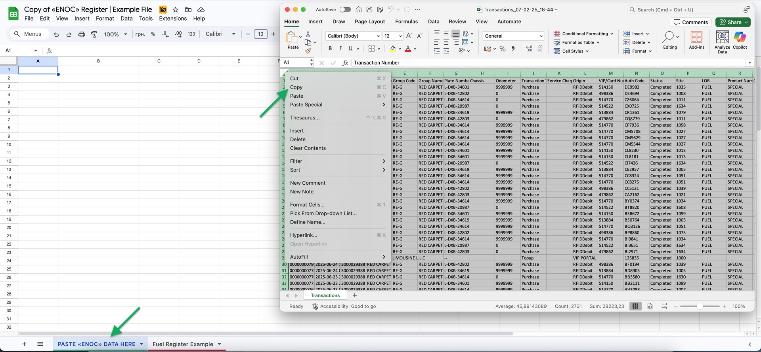Click the Excel Decrease Indent icon
This screenshot has height=352, width=761.
point(437,51)
